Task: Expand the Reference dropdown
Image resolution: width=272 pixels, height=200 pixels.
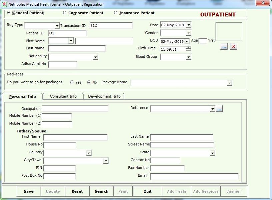Action: tap(213, 109)
